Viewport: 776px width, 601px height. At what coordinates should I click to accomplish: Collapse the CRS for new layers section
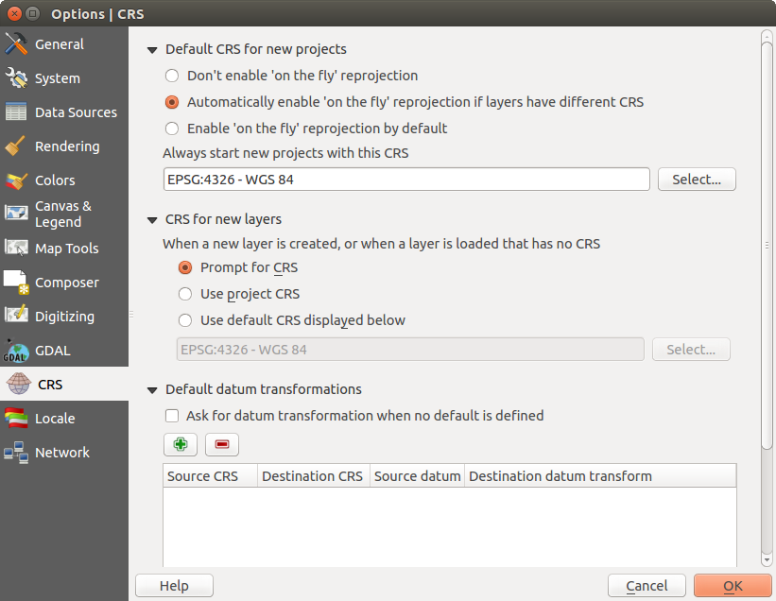(x=152, y=219)
